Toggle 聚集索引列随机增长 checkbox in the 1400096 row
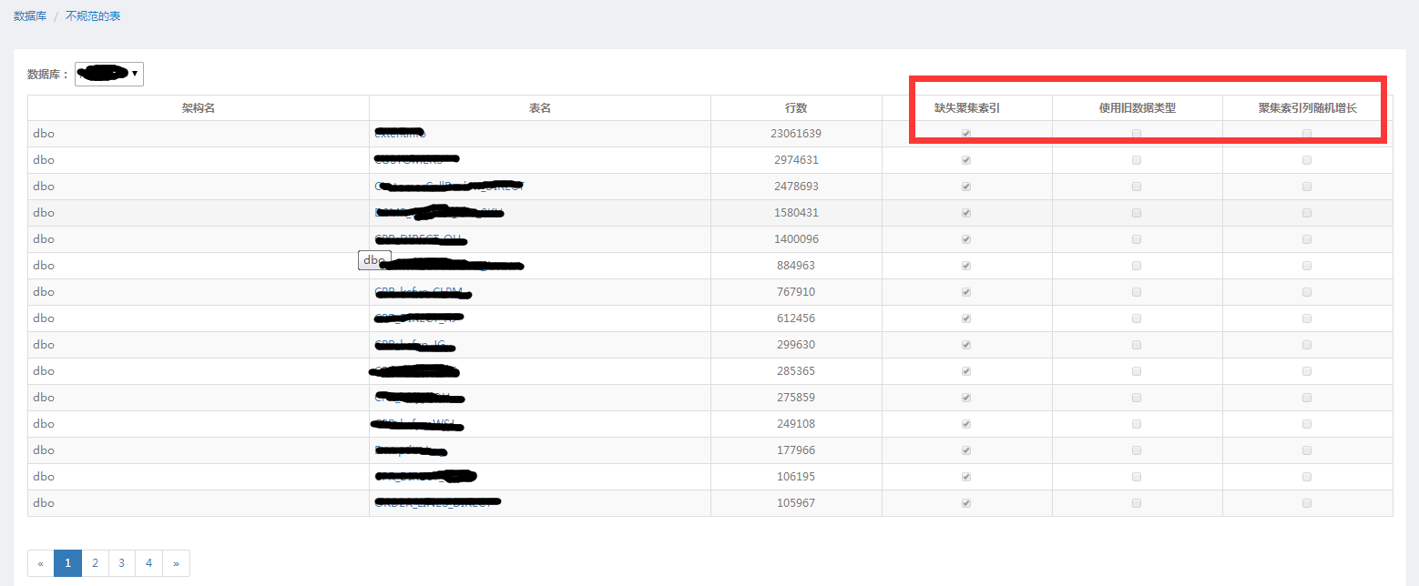This screenshot has height=586, width=1419. (x=1307, y=239)
